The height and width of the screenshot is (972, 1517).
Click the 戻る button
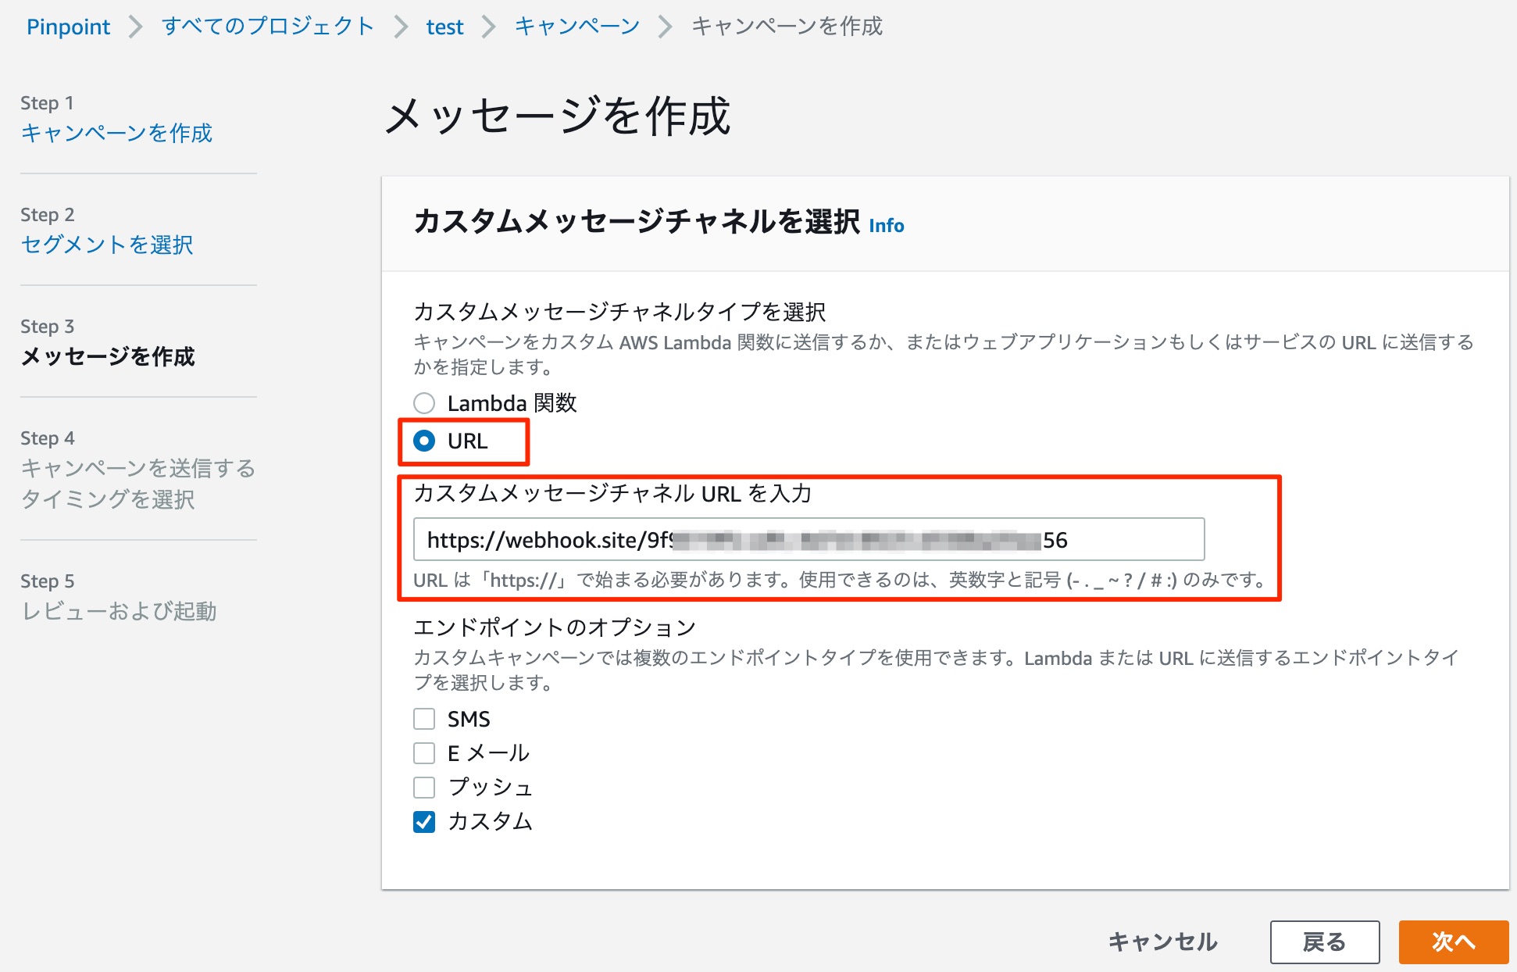[1326, 942]
